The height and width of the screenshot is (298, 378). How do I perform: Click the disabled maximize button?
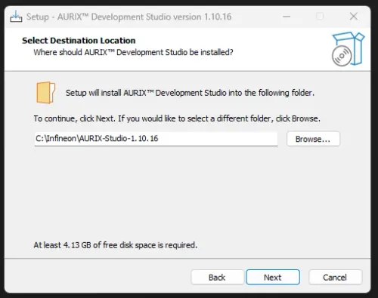320,17
